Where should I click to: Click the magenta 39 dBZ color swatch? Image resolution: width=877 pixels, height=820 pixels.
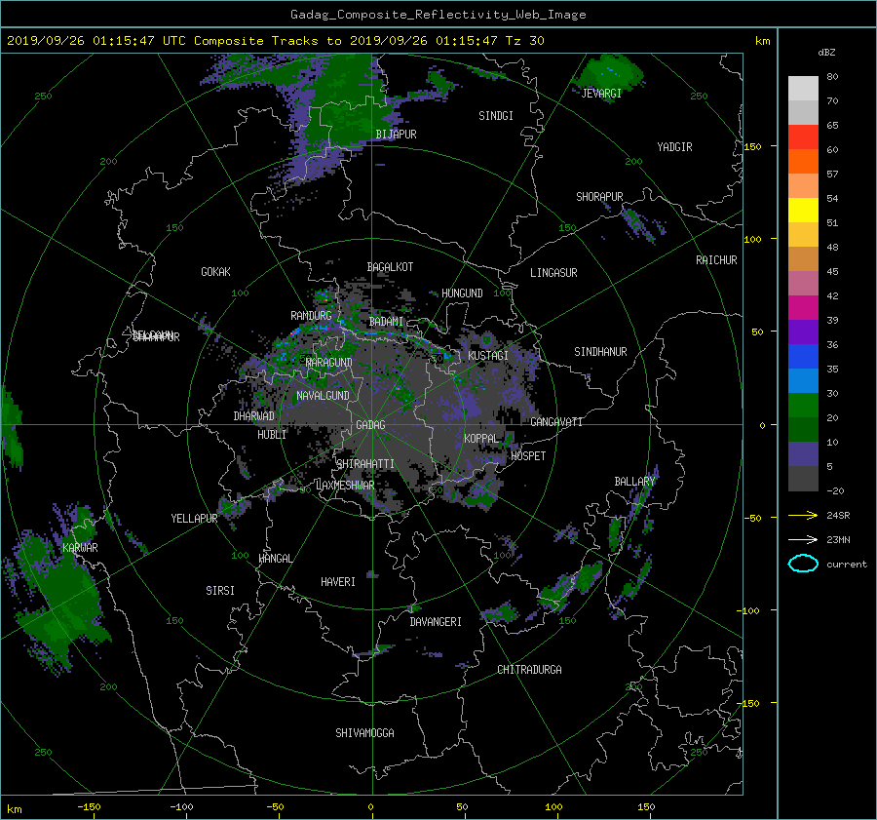click(803, 308)
